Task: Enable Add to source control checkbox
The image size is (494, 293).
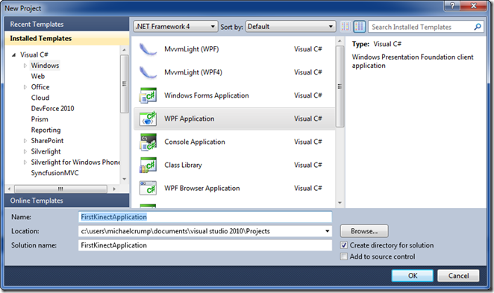Action: [344, 256]
